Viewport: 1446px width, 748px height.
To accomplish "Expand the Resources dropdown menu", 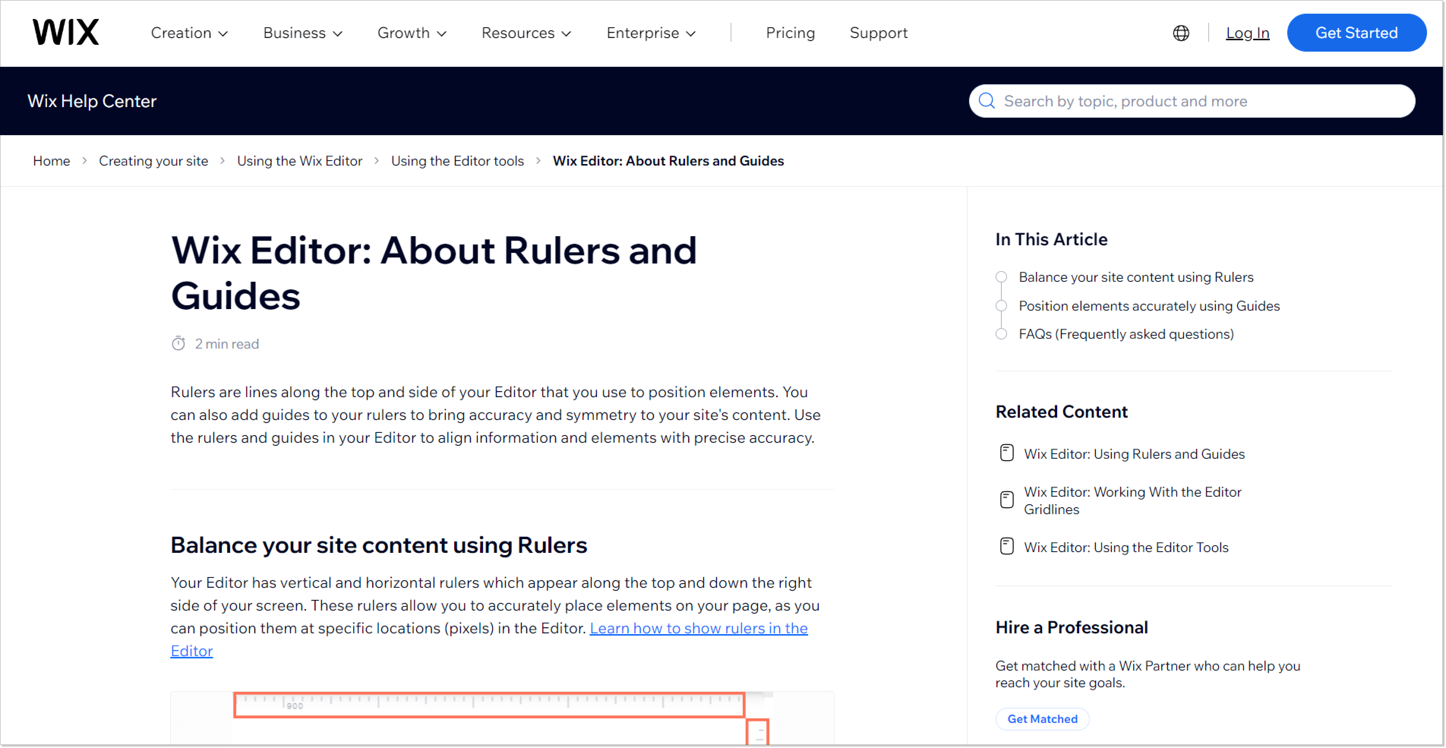I will point(527,33).
